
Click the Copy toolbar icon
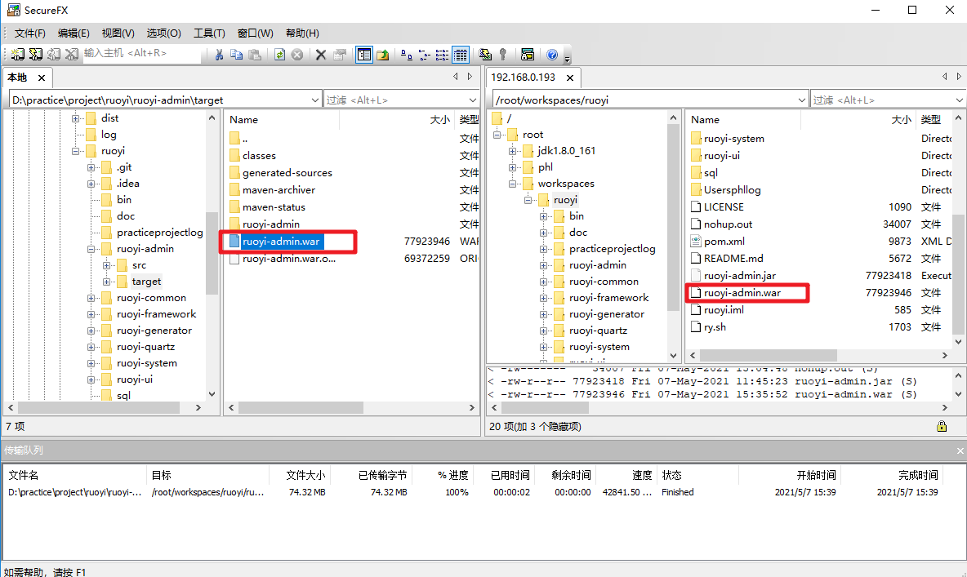(236, 54)
